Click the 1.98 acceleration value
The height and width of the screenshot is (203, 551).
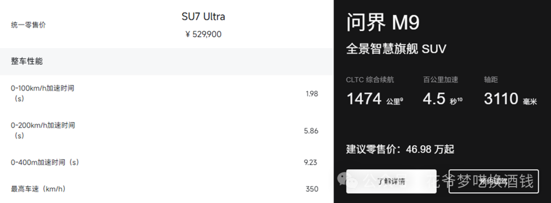pos(312,94)
